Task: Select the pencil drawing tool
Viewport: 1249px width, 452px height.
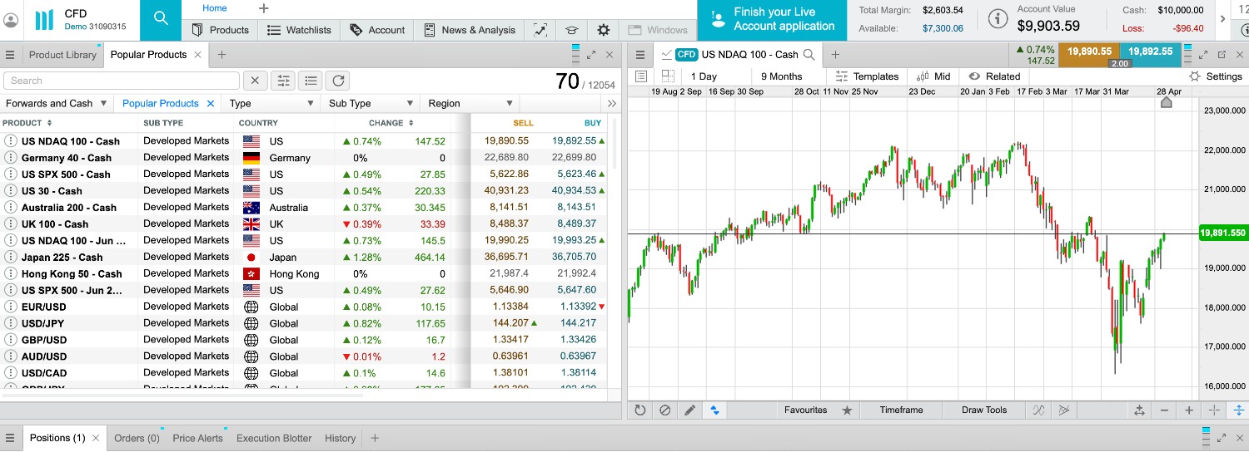Action: 689,410
